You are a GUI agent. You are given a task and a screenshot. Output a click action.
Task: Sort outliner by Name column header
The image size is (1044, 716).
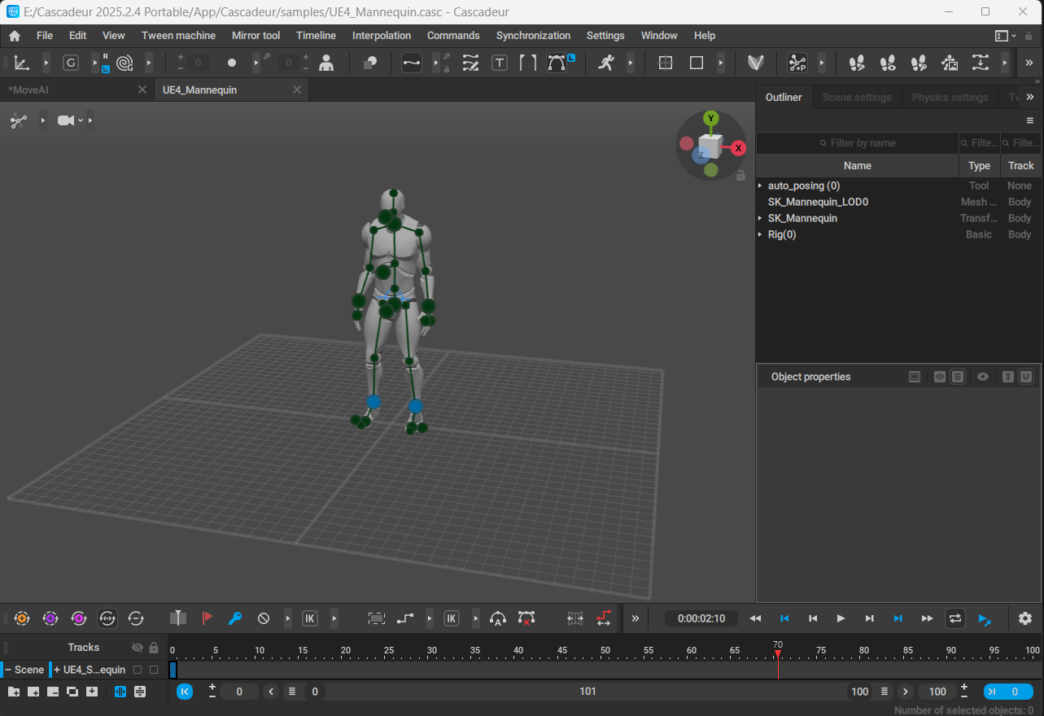(x=858, y=165)
